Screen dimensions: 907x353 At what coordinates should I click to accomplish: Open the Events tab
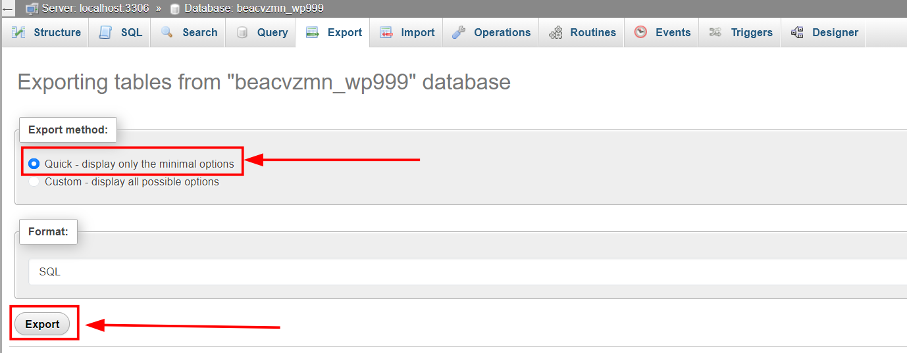[x=661, y=32]
